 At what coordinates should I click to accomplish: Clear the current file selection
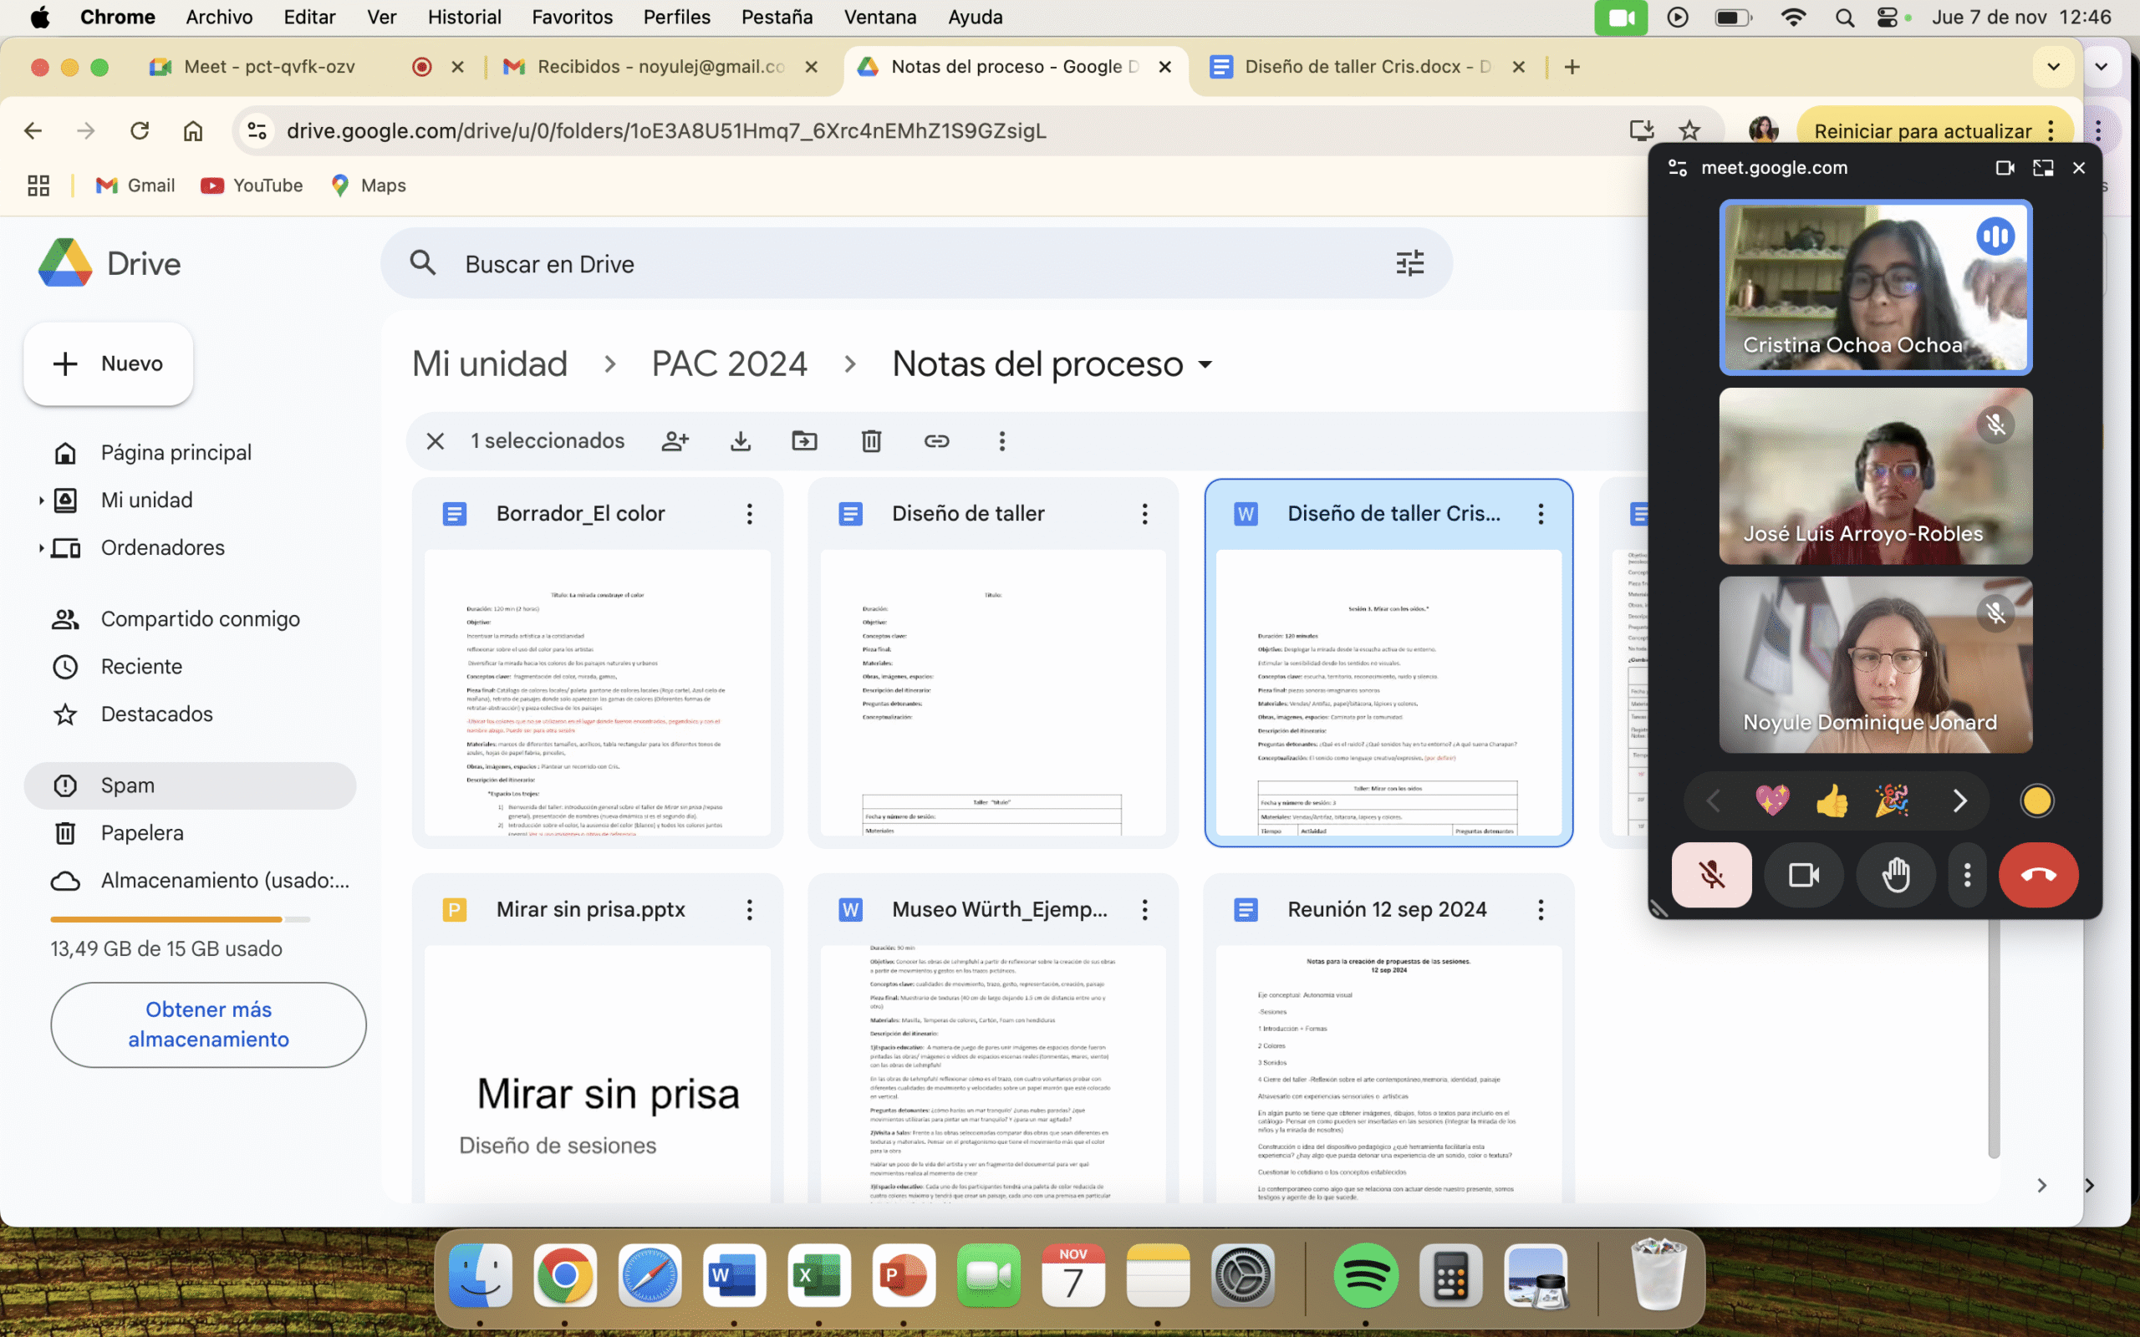tap(435, 440)
